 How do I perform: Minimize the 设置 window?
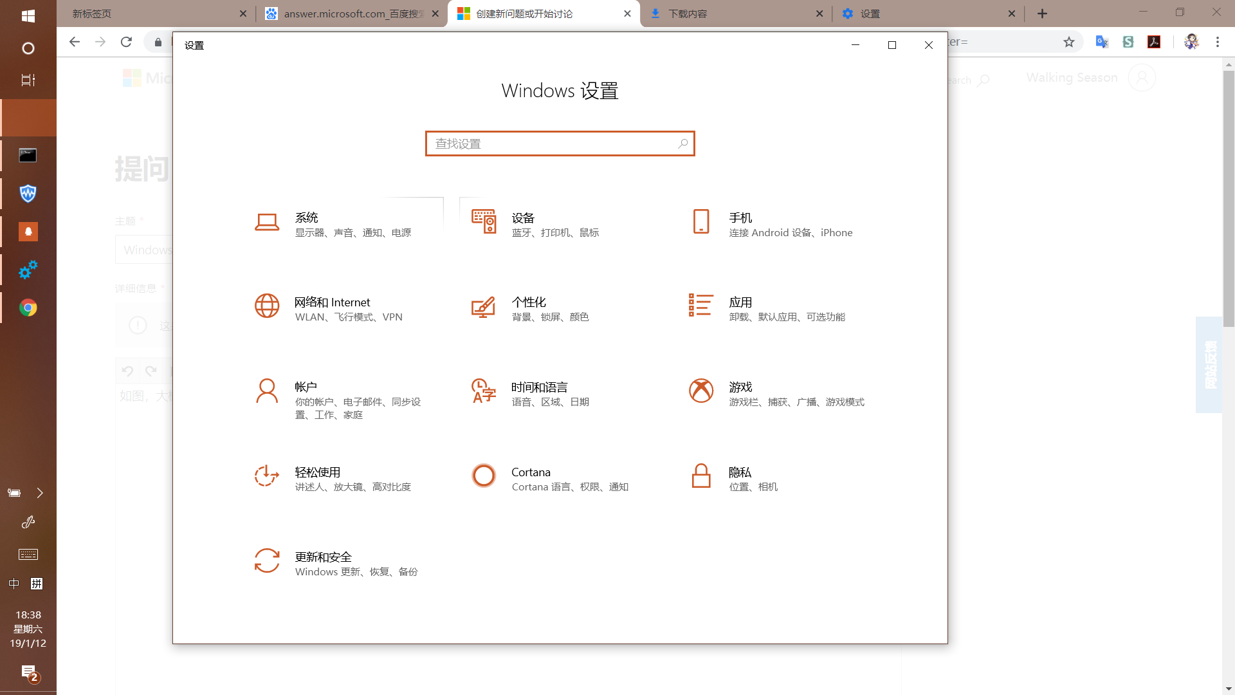(855, 45)
